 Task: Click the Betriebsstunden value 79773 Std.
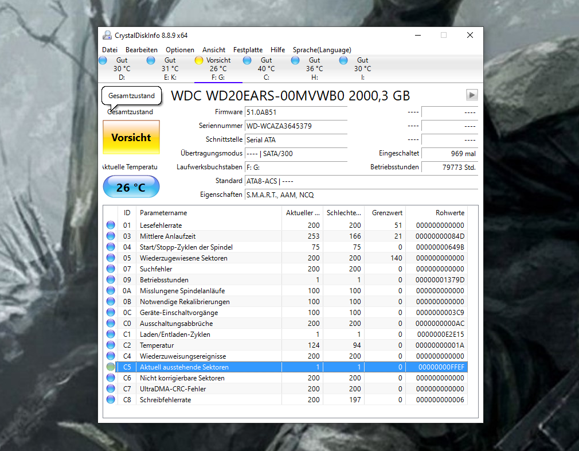point(450,167)
